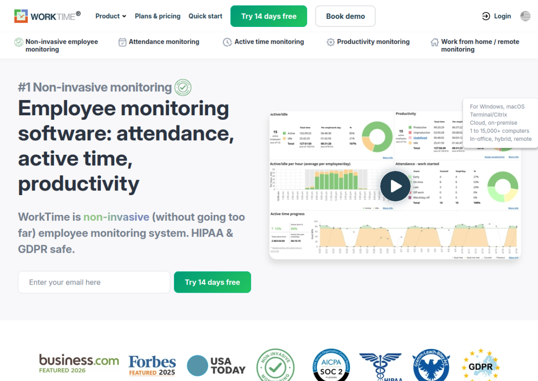Click Try 14 days free beside email field

point(213,282)
